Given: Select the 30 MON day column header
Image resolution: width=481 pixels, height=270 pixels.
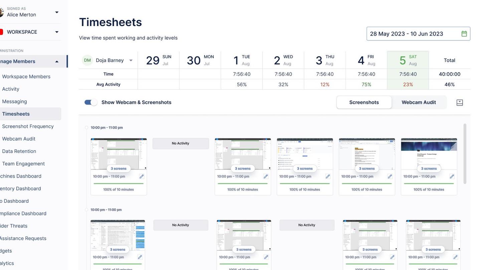Looking at the screenshot, I should point(200,60).
